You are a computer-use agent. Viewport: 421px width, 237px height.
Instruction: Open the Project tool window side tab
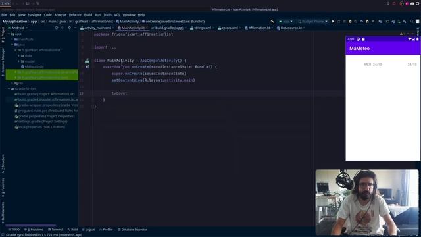3,34
